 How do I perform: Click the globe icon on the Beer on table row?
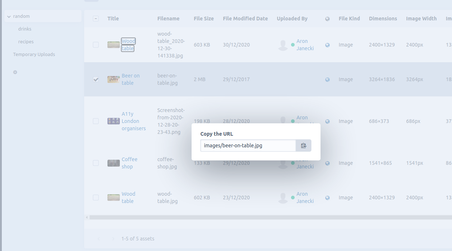click(x=327, y=79)
